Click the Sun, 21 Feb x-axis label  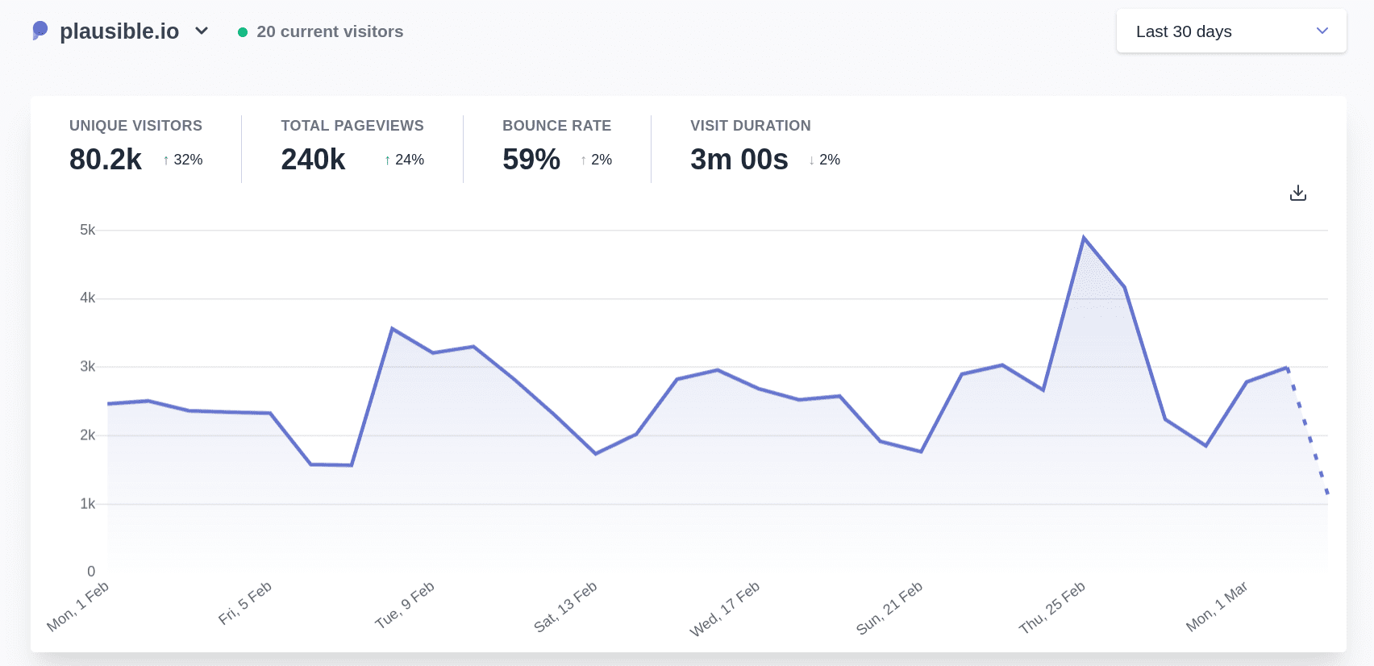(889, 608)
